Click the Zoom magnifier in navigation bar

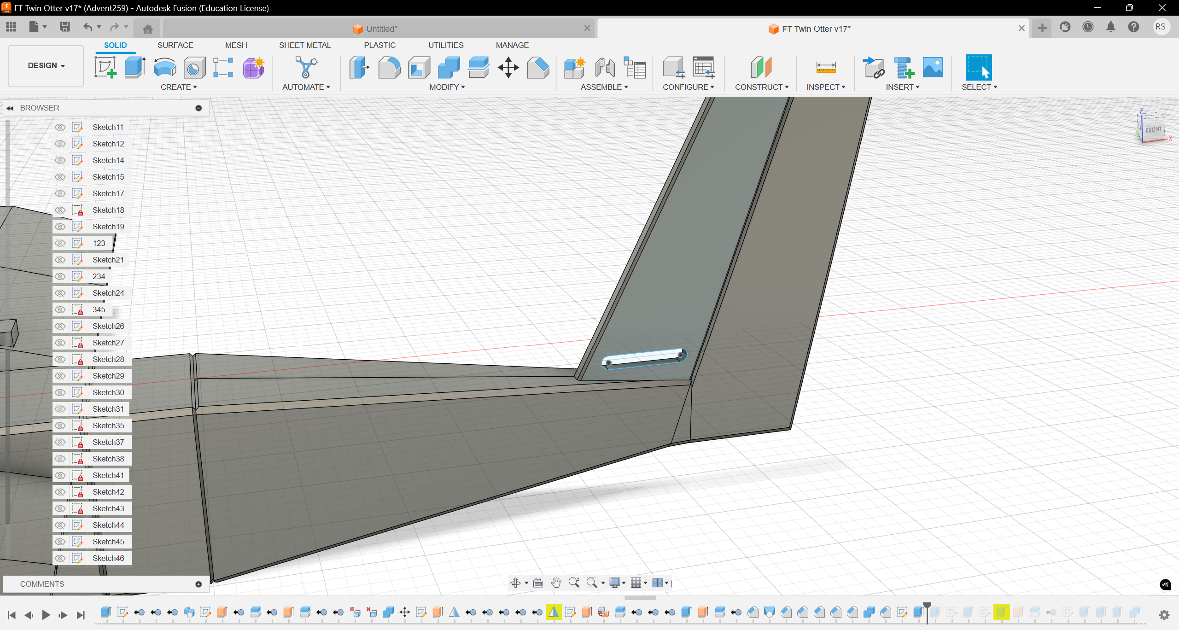click(x=574, y=583)
